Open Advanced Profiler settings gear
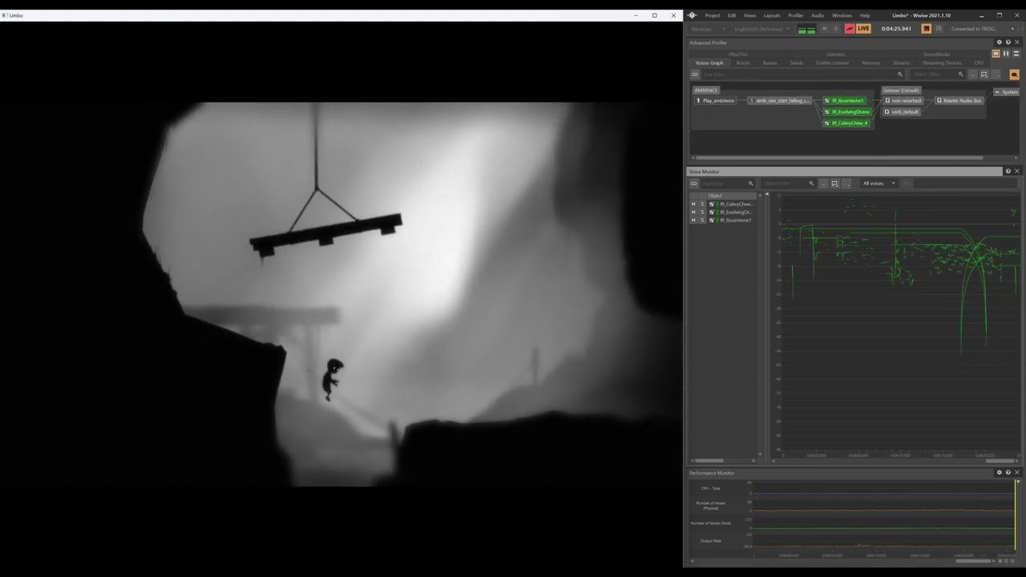Image resolution: width=1026 pixels, height=577 pixels. click(999, 42)
